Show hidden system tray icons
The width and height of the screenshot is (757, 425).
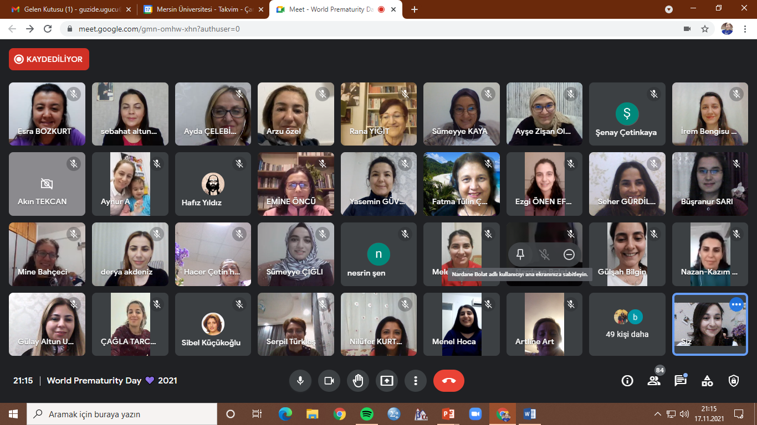pos(658,414)
